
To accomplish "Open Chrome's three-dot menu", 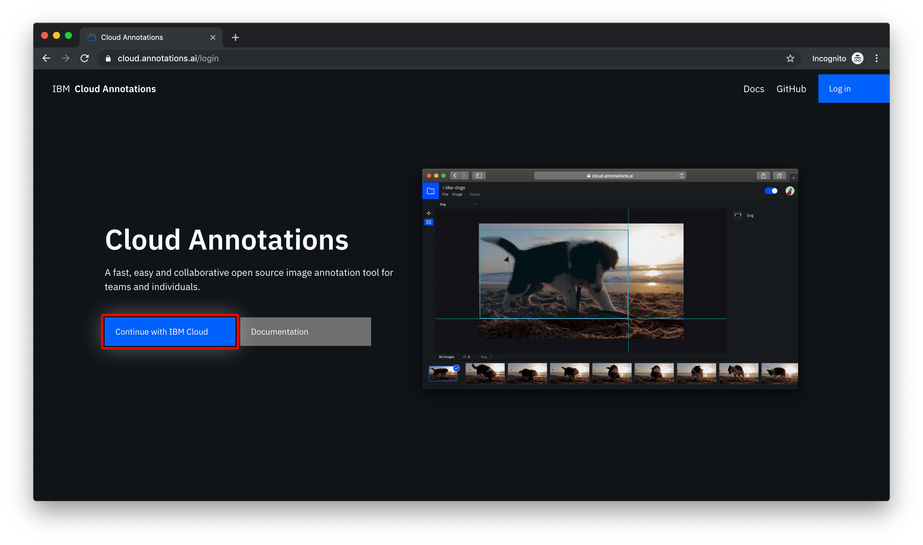I will coord(877,58).
